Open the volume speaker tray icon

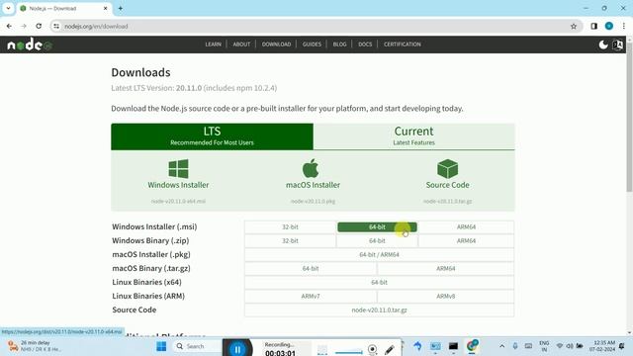pyautogui.click(x=570, y=346)
